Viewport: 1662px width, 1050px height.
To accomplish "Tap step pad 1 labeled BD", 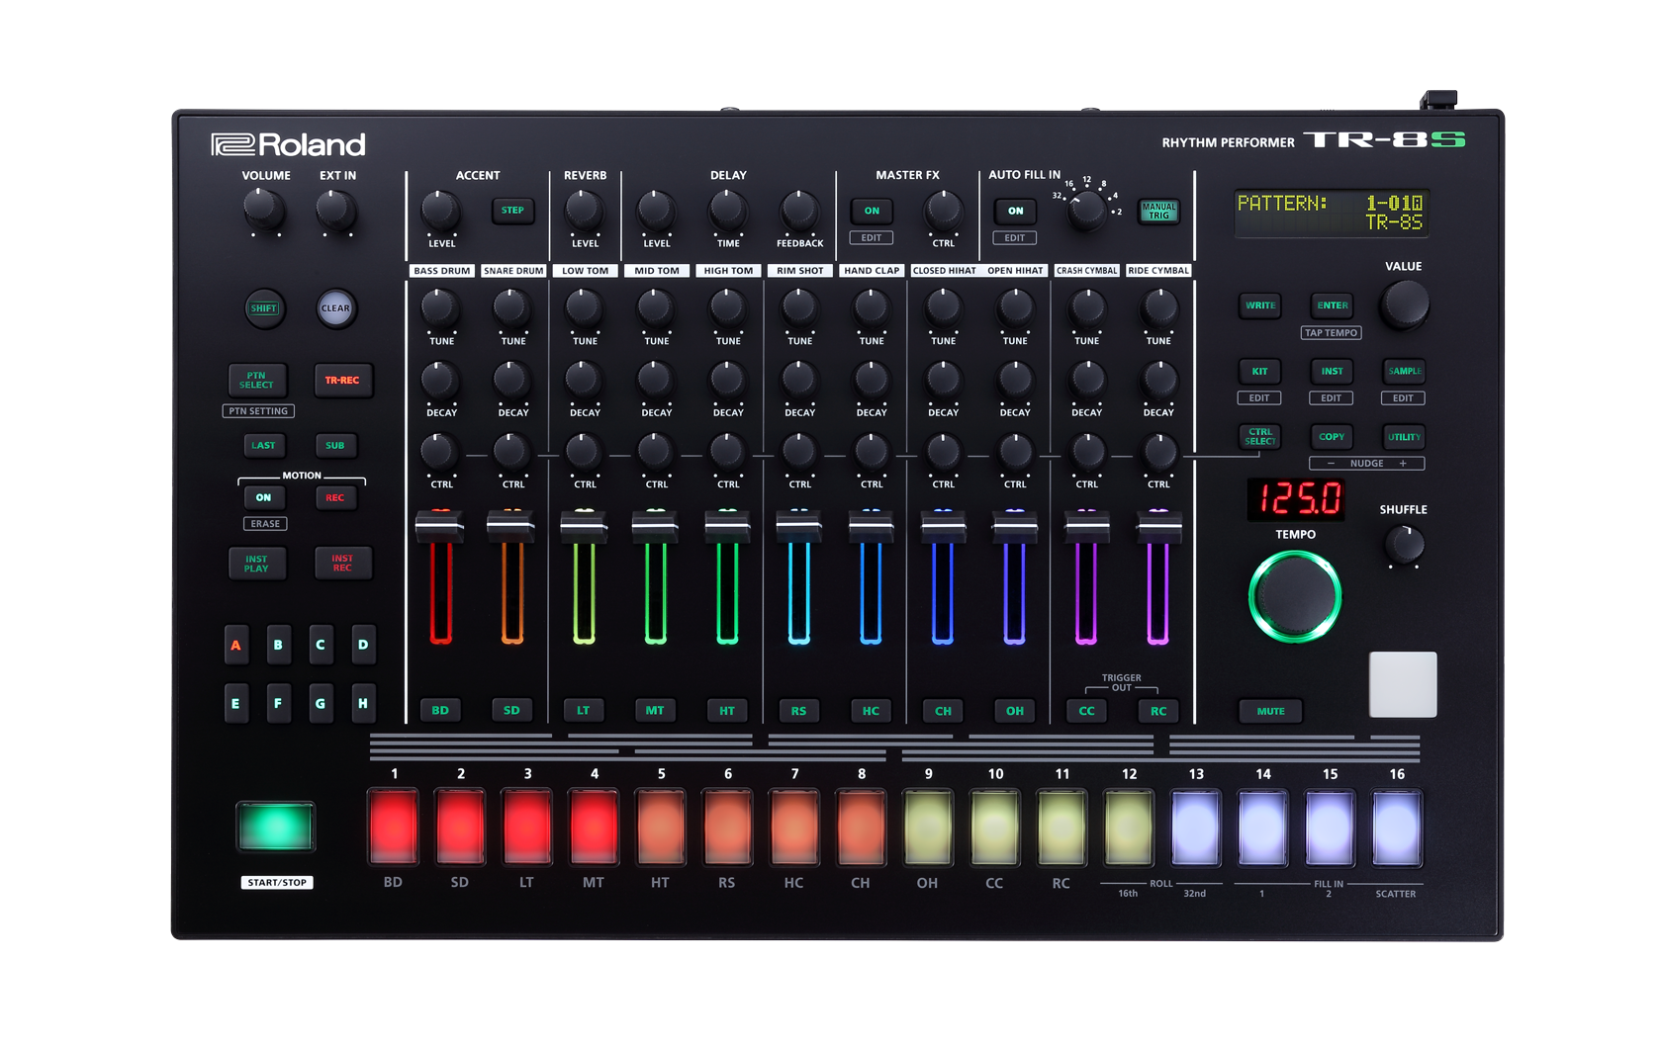I will coord(394,828).
